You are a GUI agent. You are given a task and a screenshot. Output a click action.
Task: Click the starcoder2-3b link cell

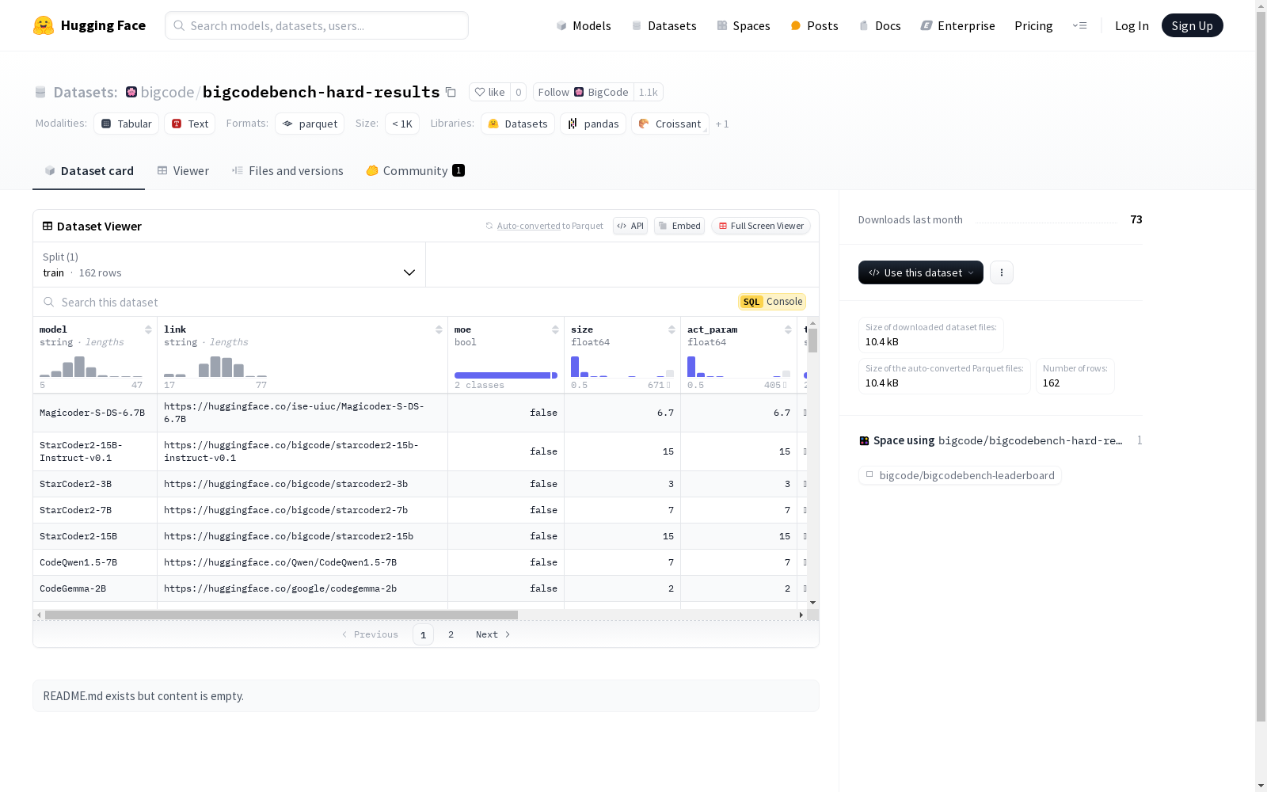(302, 484)
